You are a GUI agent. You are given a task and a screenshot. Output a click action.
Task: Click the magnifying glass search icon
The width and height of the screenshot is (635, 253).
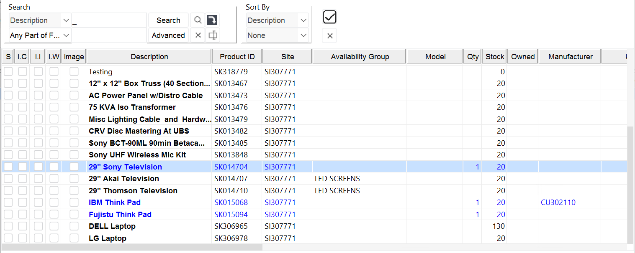tap(198, 20)
